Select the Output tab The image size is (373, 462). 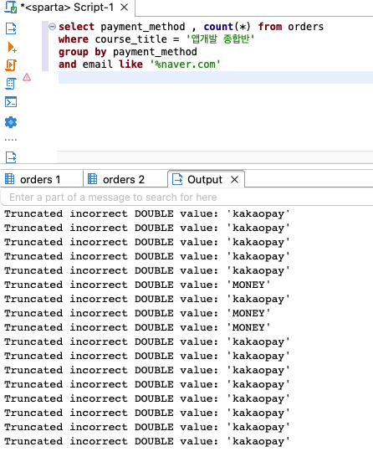[x=205, y=179]
